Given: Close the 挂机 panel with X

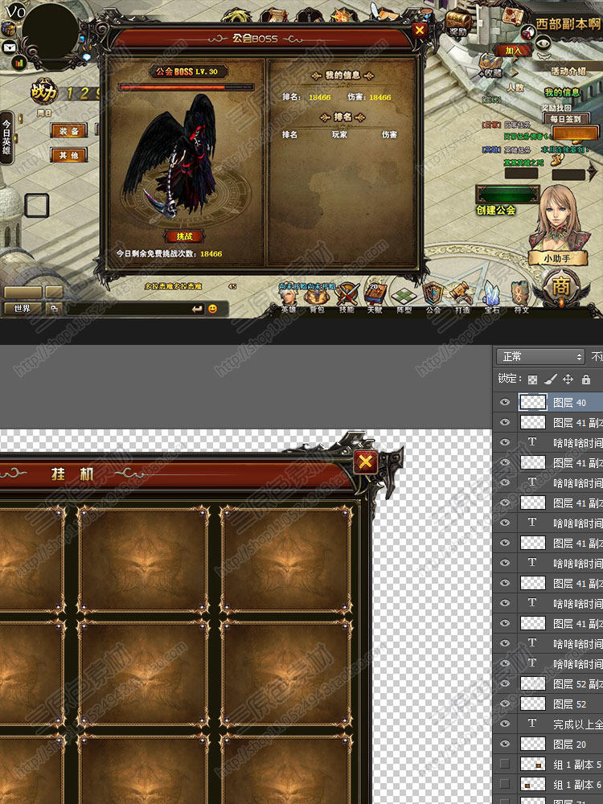Looking at the screenshot, I should [366, 462].
